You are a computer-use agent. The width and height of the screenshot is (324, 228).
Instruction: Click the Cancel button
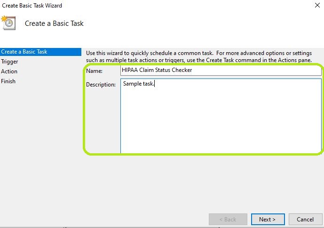tap(305, 219)
